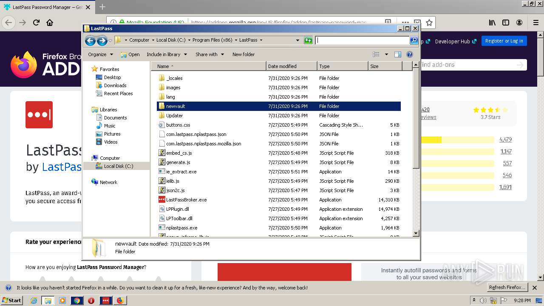Open Windows Media Player taskbar icon
The height and width of the screenshot is (306, 544).
62,300
